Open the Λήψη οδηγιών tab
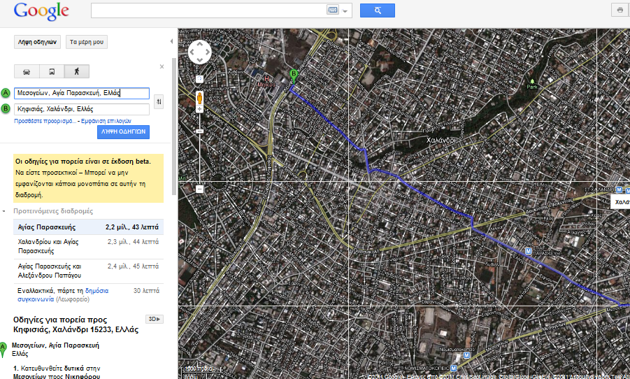The width and height of the screenshot is (630, 379). (x=37, y=42)
